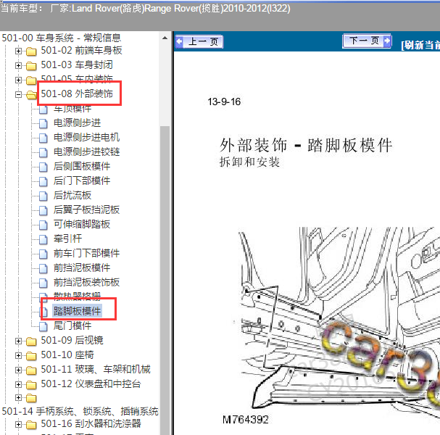Click the open folder icon of 501-08 外部装饰

click(31, 95)
